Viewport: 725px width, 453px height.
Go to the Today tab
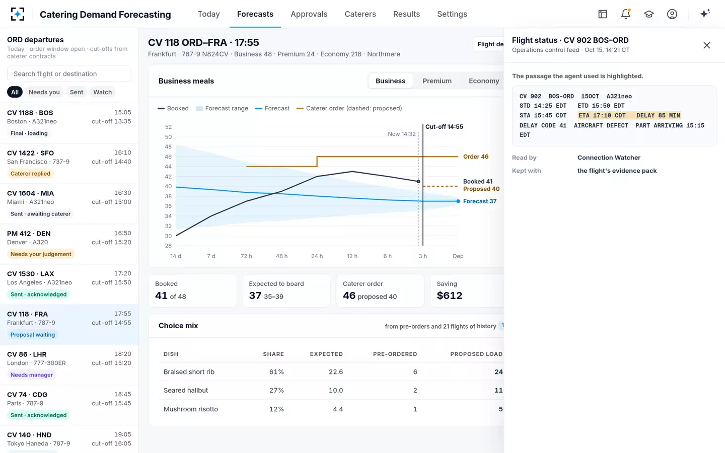pyautogui.click(x=209, y=14)
